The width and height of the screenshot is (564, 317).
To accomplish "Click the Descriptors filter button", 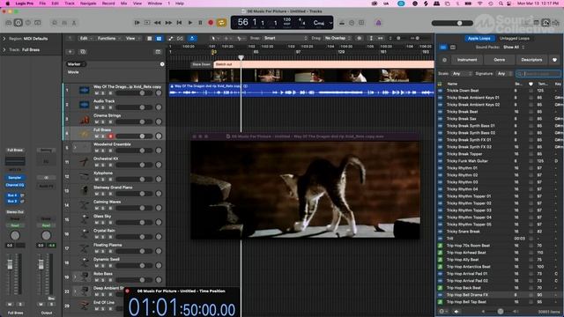I will [531, 60].
